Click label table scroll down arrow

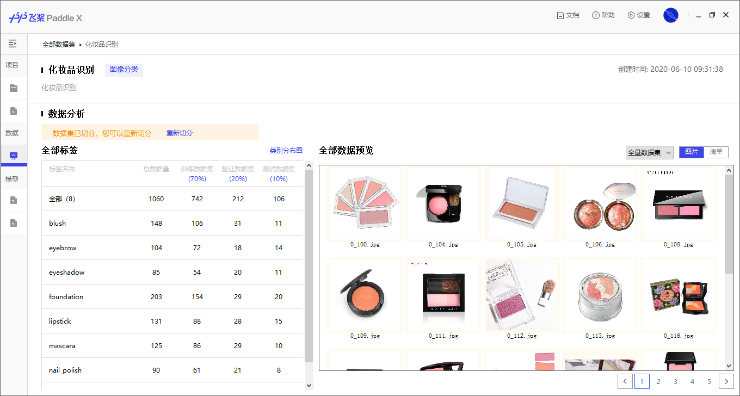click(309, 385)
